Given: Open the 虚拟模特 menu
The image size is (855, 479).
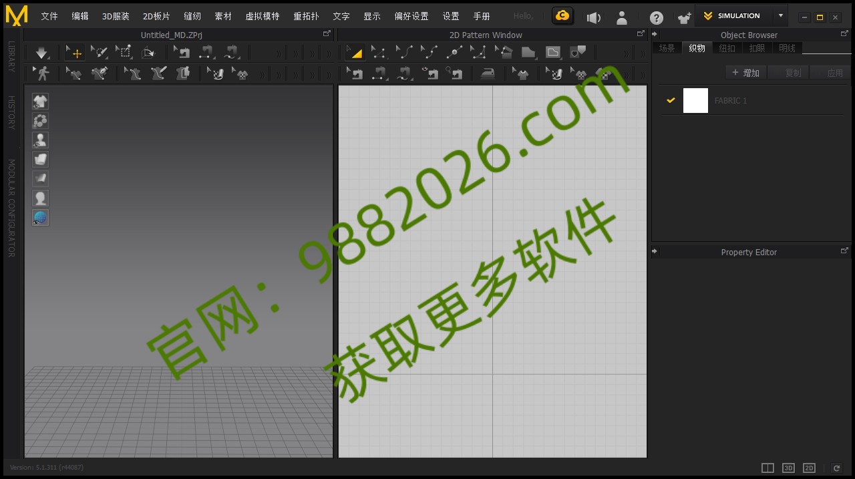Looking at the screenshot, I should coord(263,16).
